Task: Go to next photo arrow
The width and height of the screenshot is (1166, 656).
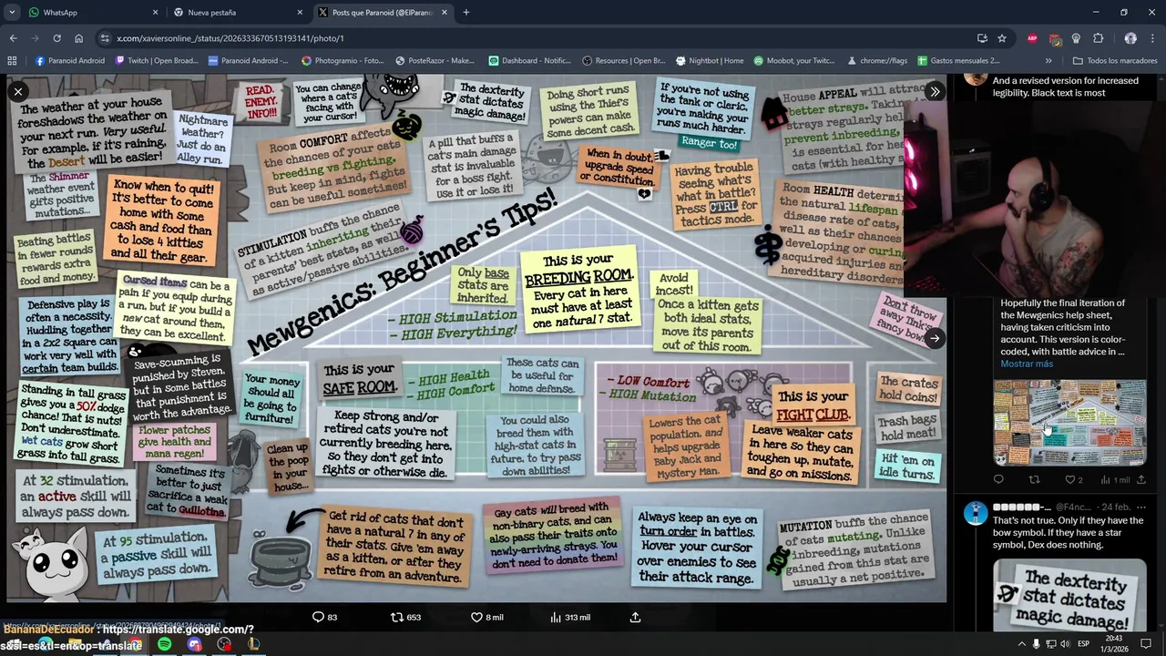Action: (935, 338)
